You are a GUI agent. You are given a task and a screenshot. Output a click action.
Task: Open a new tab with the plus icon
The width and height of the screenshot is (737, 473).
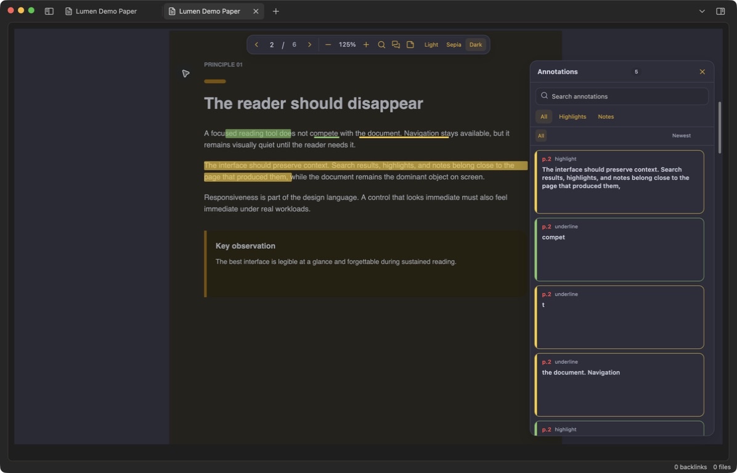pos(276,11)
